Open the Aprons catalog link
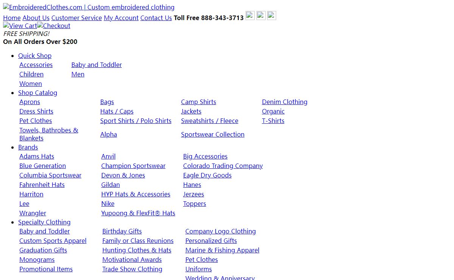The height and width of the screenshot is (280, 454). (x=30, y=102)
